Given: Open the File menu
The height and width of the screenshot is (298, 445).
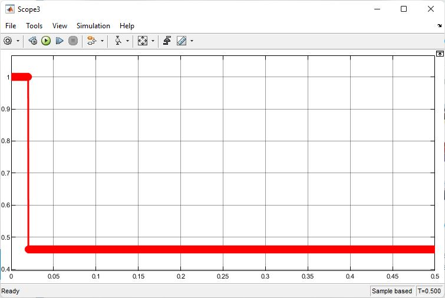Looking at the screenshot, I should [x=11, y=26].
